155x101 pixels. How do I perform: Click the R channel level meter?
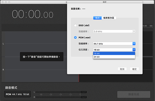coord(58,97)
